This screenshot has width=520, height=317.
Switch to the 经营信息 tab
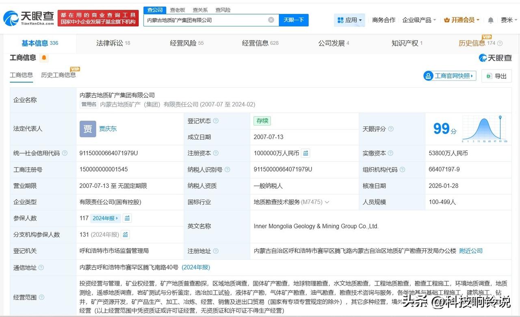[x=260, y=43]
